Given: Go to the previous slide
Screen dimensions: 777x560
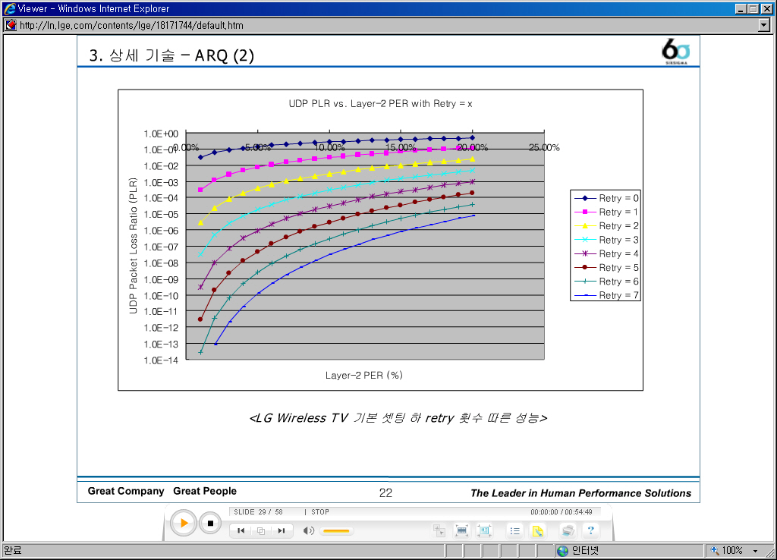Looking at the screenshot, I should tap(241, 530).
